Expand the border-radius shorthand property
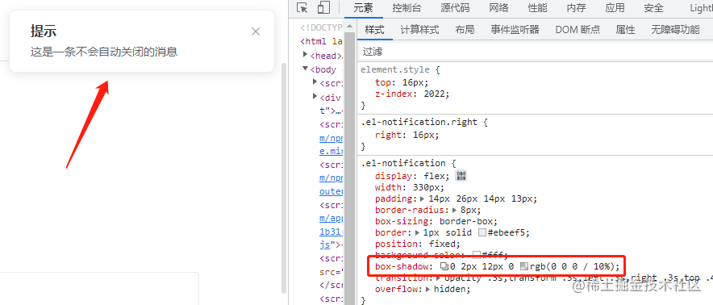Image resolution: width=713 pixels, height=305 pixels. pos(455,211)
